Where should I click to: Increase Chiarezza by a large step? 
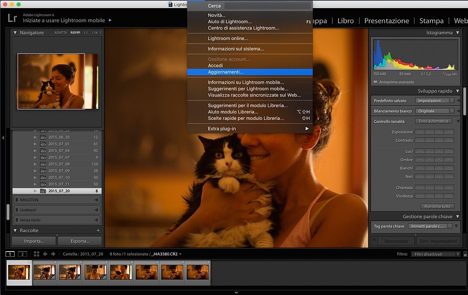pos(449,187)
